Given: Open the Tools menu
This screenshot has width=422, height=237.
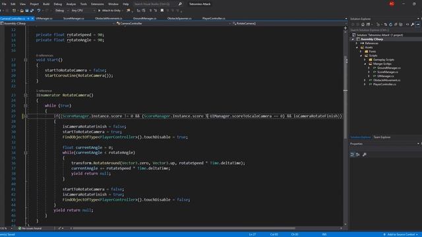Looking at the screenshot, I should (84, 4).
